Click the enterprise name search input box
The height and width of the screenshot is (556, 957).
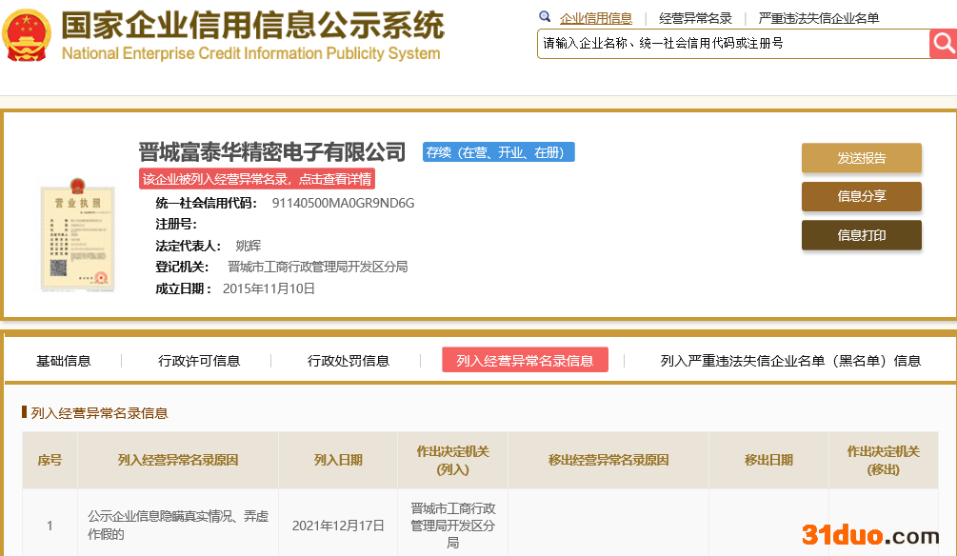pos(732,44)
